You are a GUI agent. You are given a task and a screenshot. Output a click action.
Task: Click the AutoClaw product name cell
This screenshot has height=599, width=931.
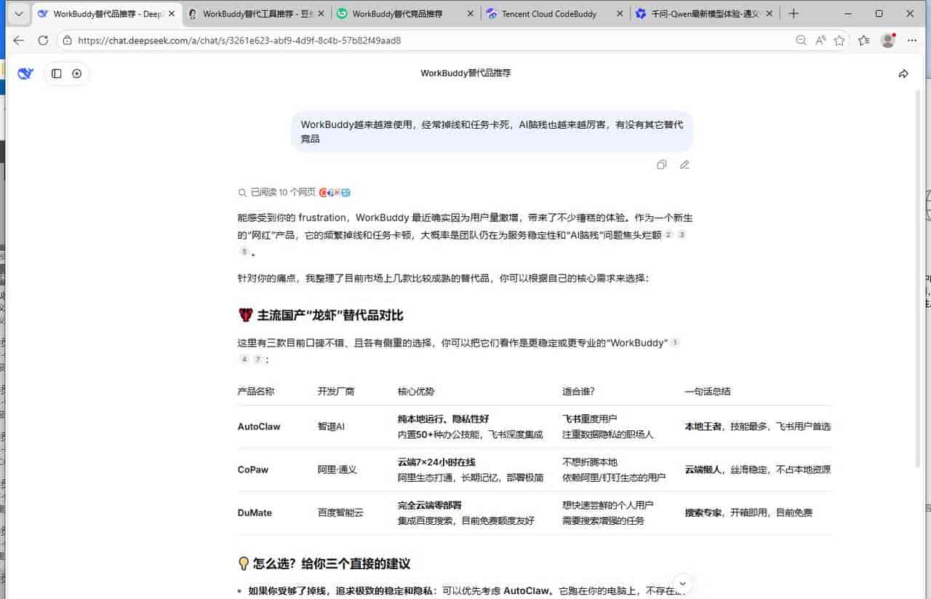coord(259,427)
